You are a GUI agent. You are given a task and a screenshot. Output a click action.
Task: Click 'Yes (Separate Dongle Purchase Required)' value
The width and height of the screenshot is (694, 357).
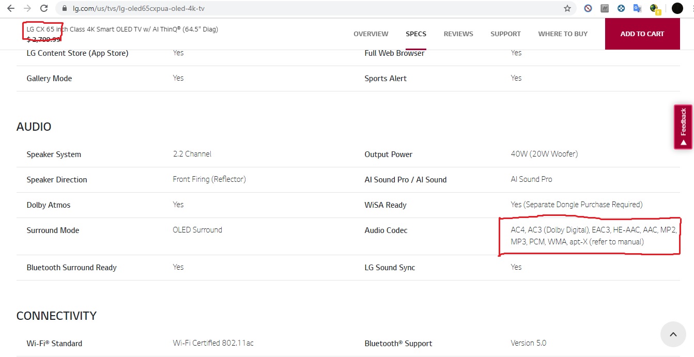pyautogui.click(x=577, y=205)
